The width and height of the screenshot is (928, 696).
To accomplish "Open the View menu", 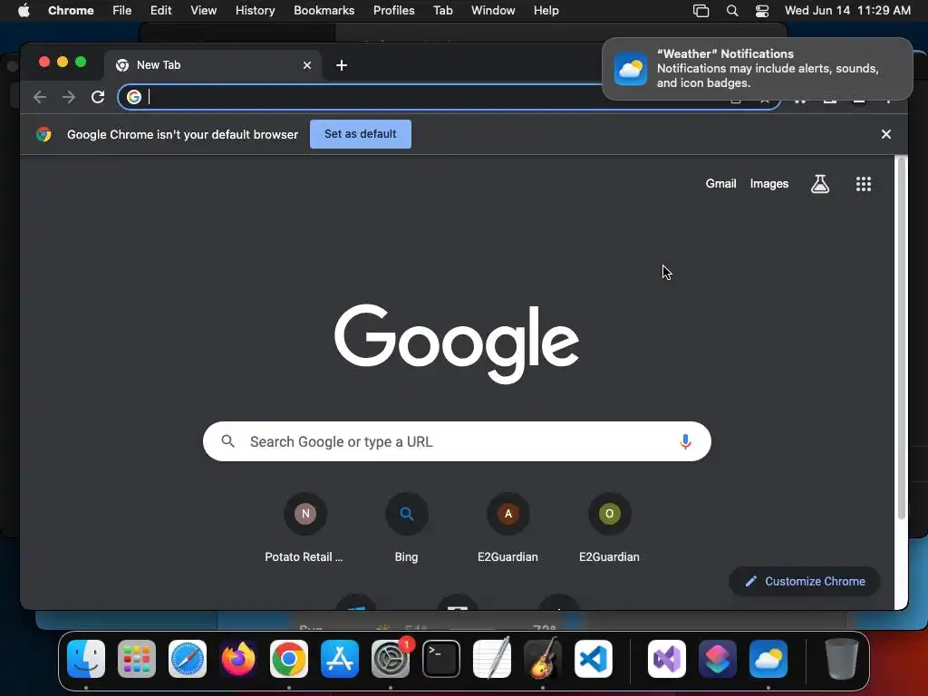I will click(203, 11).
